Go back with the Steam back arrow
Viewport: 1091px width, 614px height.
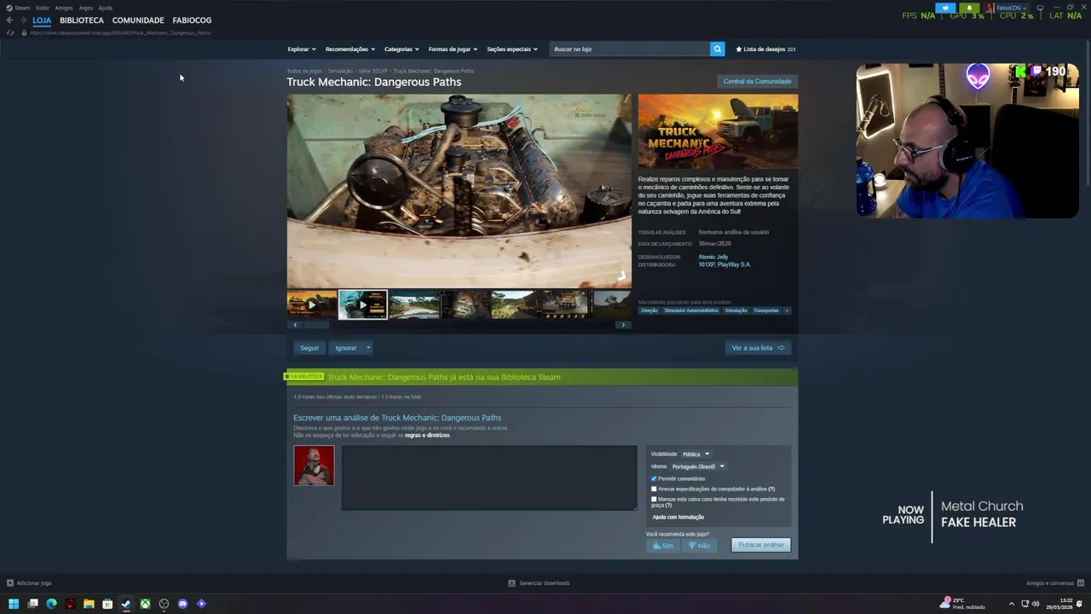click(9, 20)
